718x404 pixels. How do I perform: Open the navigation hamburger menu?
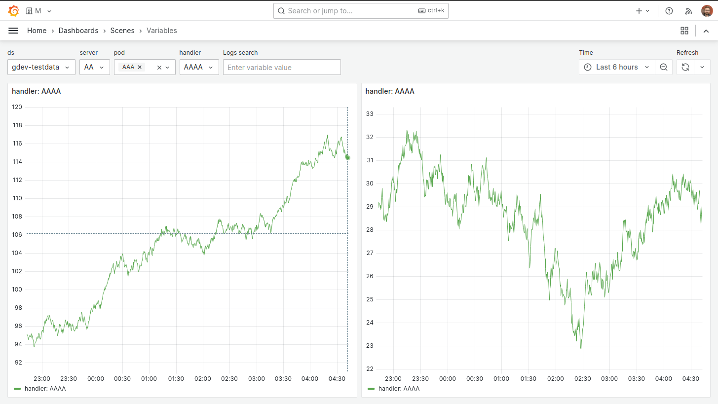(13, 30)
